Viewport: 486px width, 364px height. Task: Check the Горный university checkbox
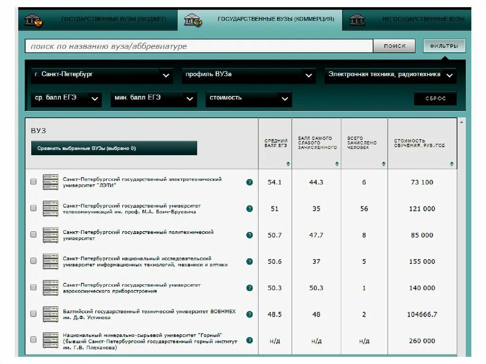(34, 339)
